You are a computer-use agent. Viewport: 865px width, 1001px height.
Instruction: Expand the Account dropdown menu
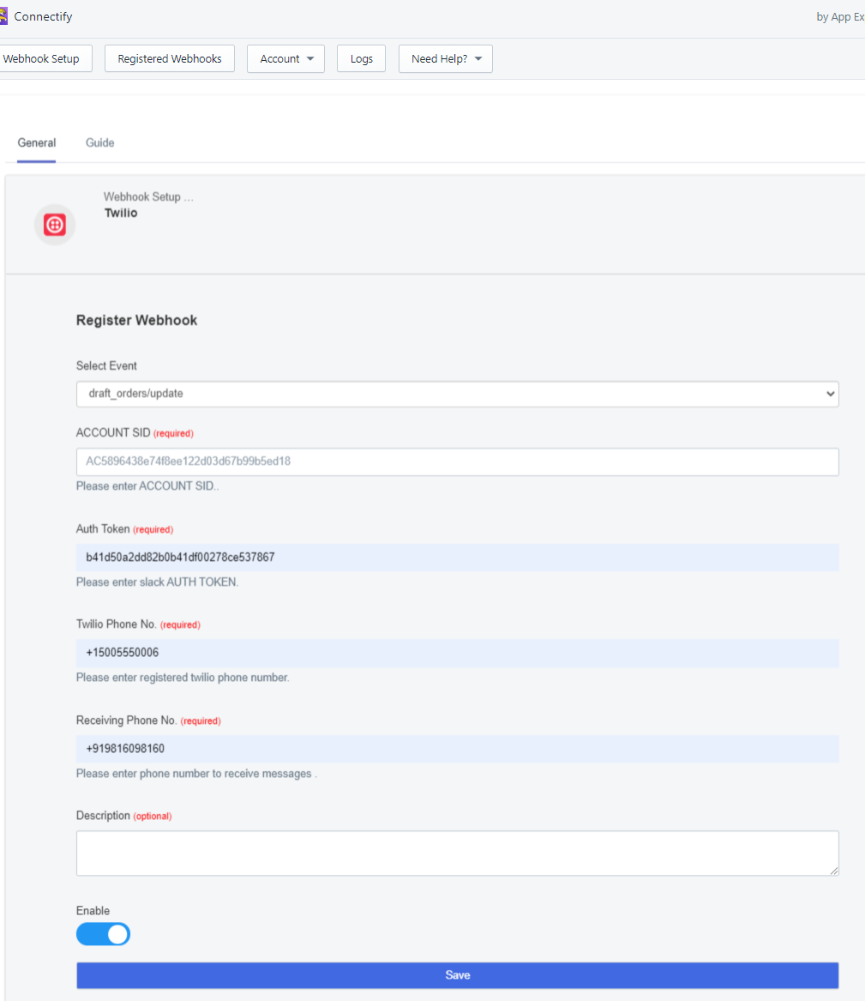[x=285, y=58]
